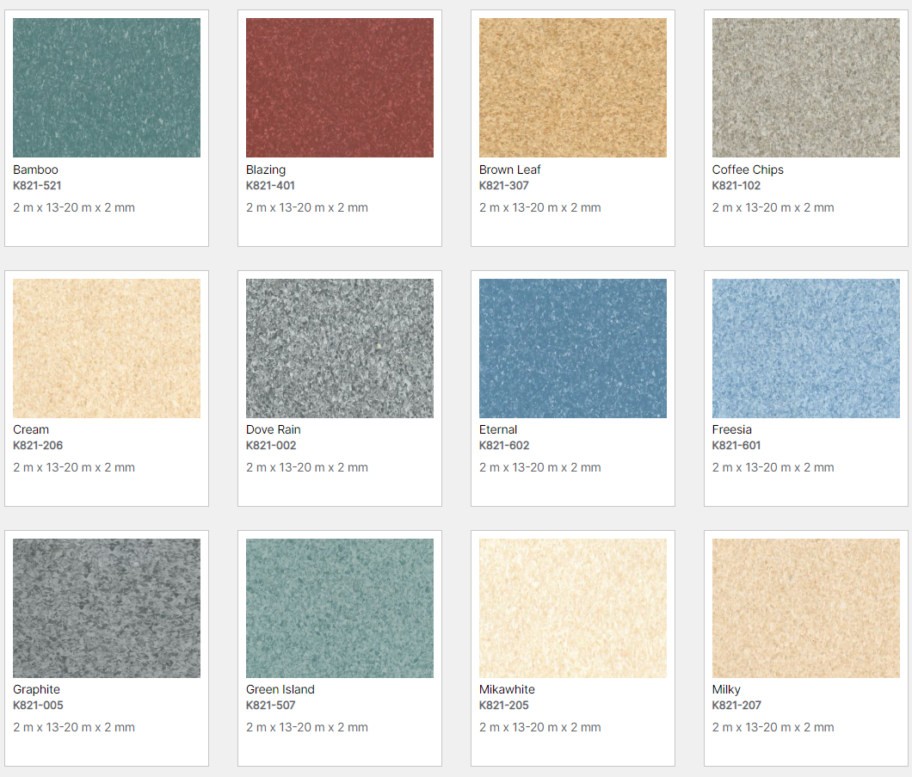The height and width of the screenshot is (777, 912).
Task: Click the dimensions text under Coffee Chips
Action: pos(773,207)
